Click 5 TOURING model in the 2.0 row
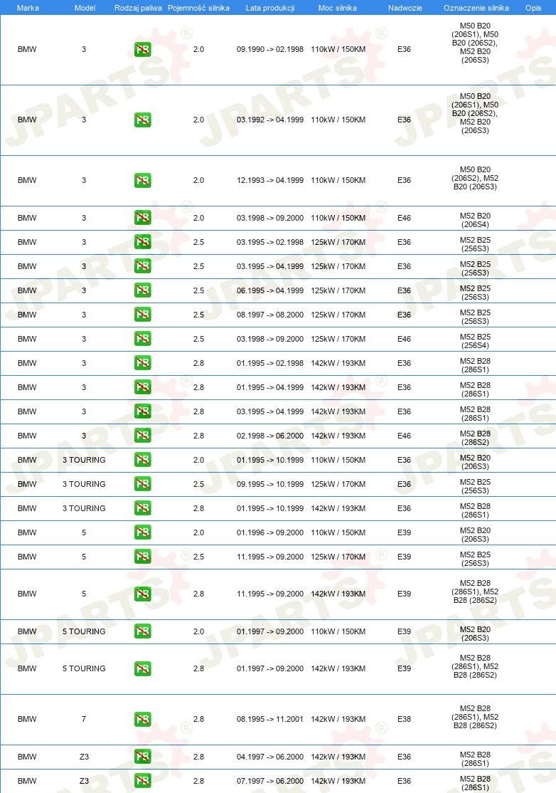Viewport: 556px width, 793px height. (x=84, y=631)
